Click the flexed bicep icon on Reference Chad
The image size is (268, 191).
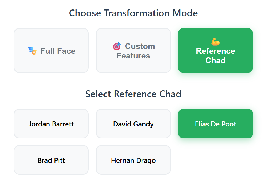pyautogui.click(x=215, y=42)
